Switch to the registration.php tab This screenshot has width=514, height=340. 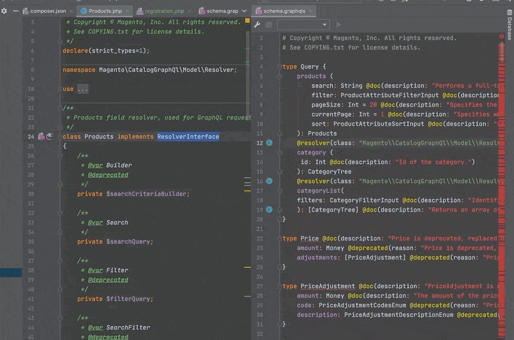(164, 11)
